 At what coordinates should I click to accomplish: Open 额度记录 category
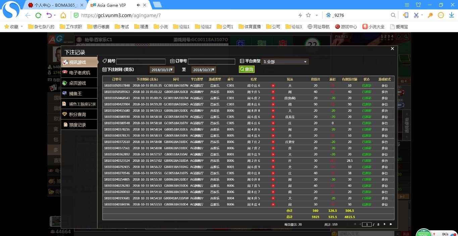[79, 125]
